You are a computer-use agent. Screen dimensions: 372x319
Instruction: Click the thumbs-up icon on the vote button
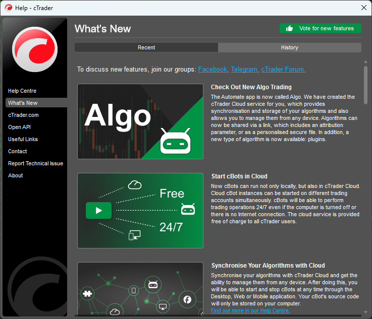pos(289,28)
